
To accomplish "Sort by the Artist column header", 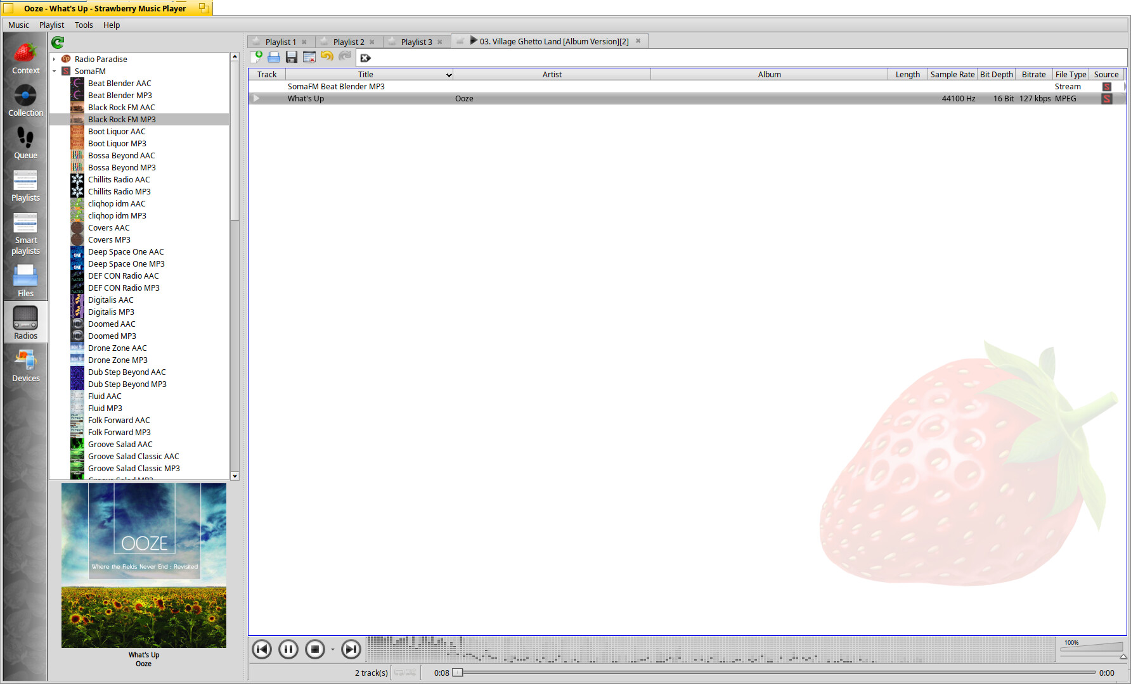I will (x=552, y=75).
